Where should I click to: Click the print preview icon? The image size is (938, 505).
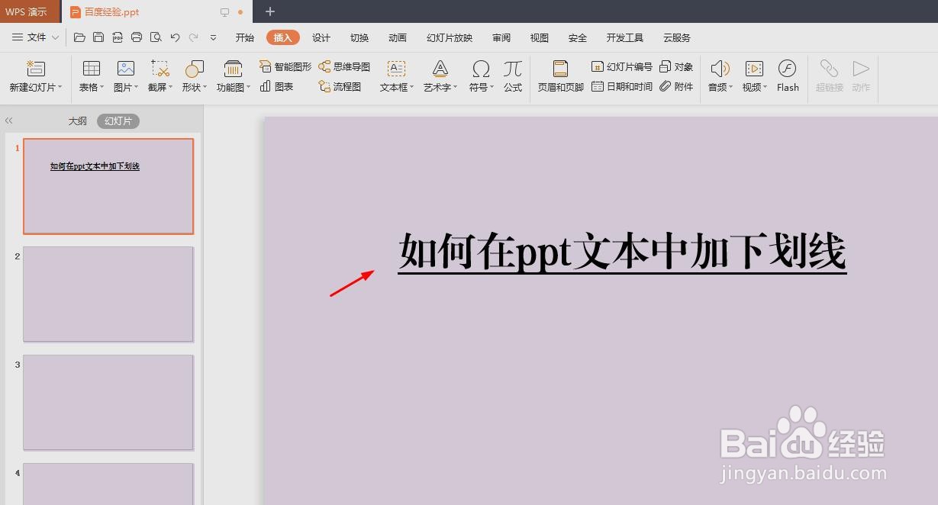pos(156,37)
